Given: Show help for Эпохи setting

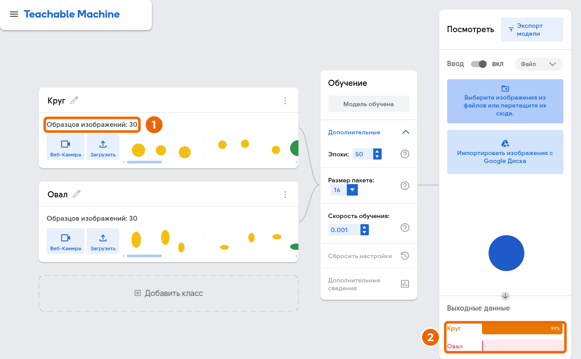Looking at the screenshot, I should pos(405,154).
